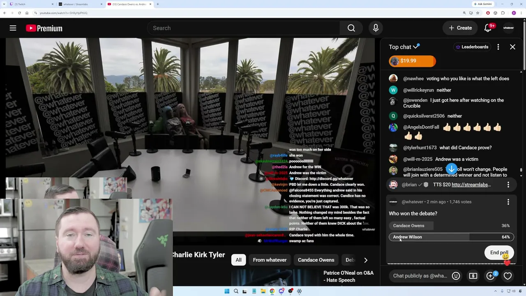Start voice search with the microphone
Screen dimensions: 526x296
tap(376, 28)
